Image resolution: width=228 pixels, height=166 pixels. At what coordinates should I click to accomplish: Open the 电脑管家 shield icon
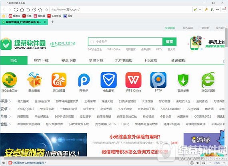click(x=109, y=80)
